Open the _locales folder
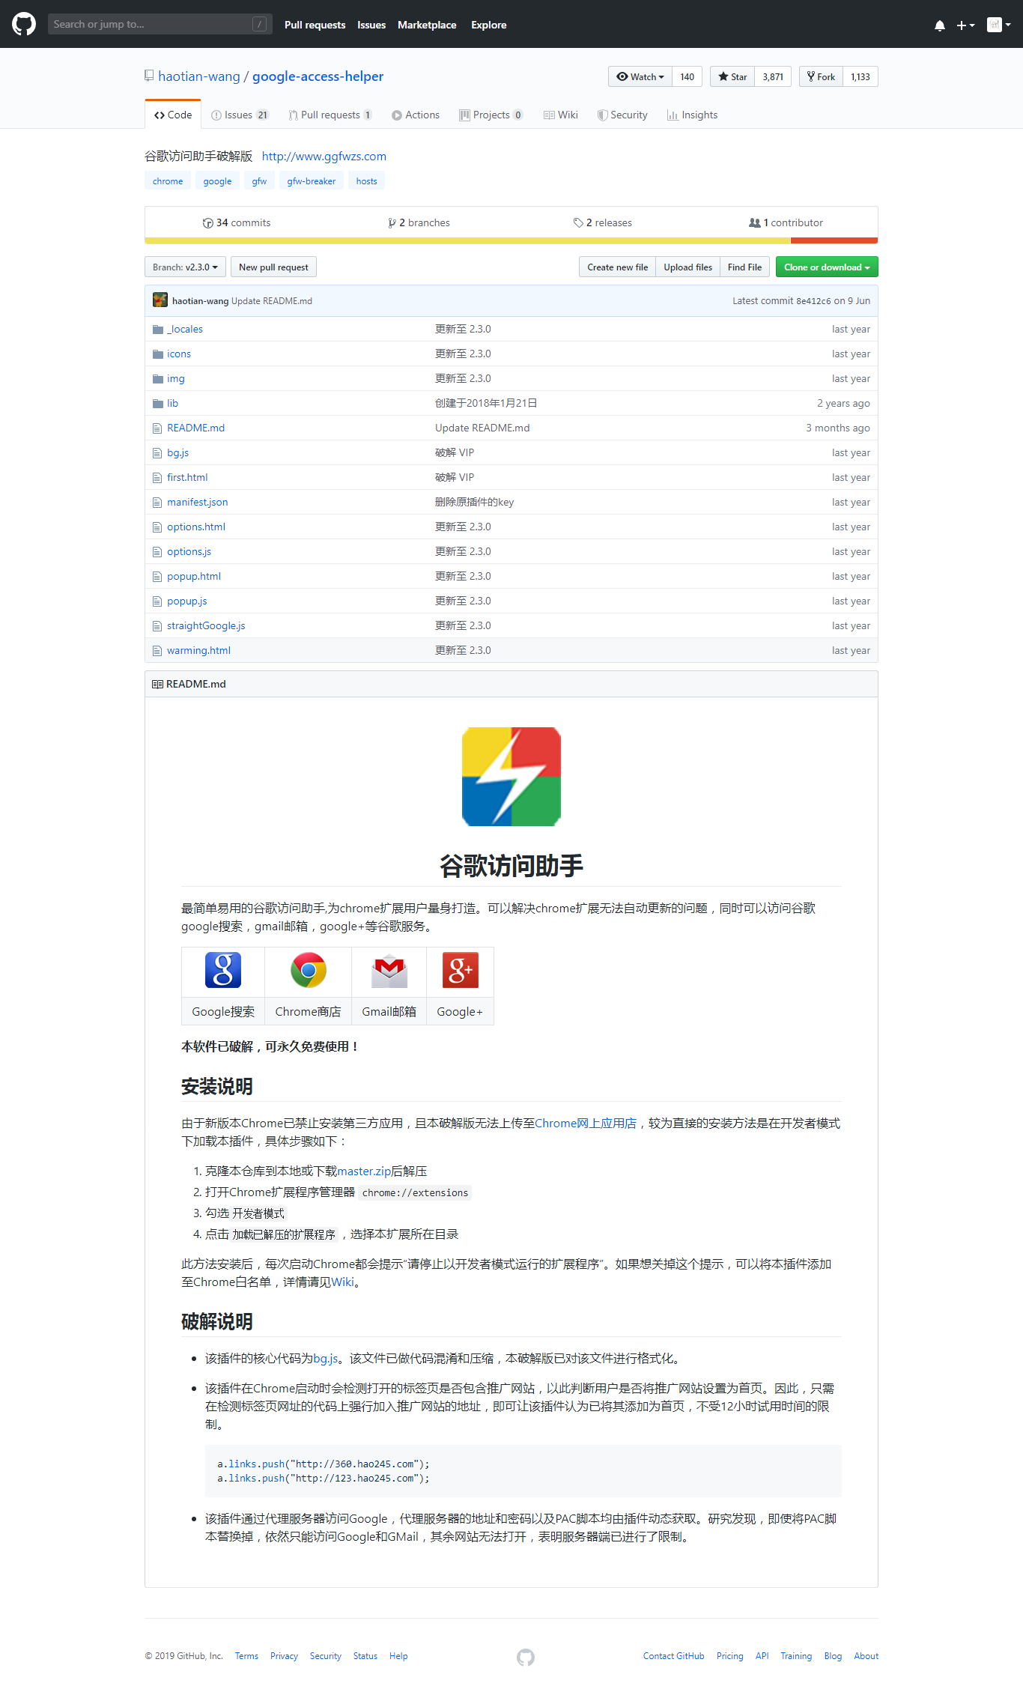Viewport: 1023px width, 1704px height. [185, 329]
